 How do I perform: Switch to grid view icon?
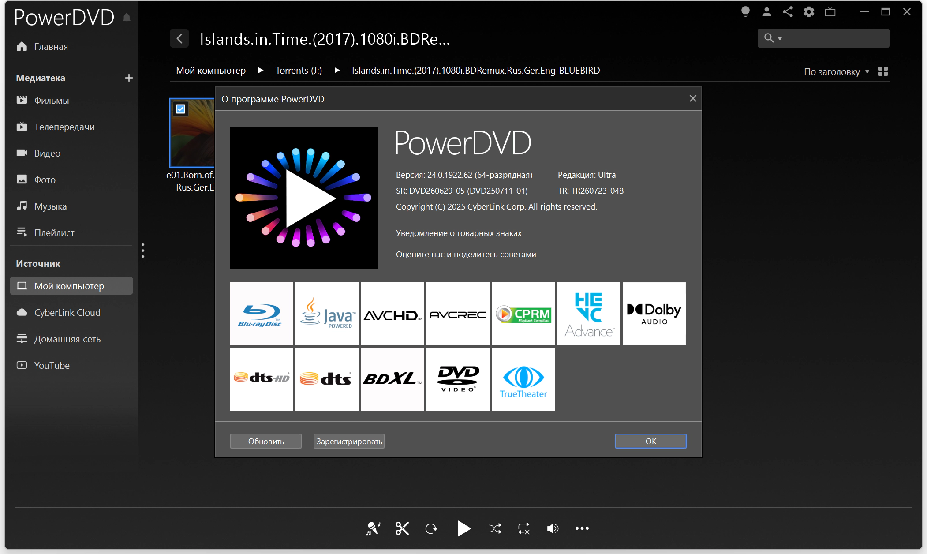point(883,71)
